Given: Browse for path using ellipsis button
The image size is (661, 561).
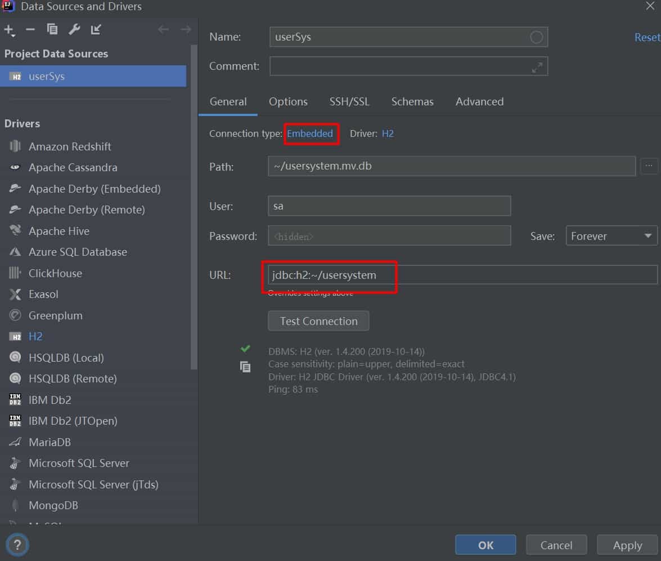Looking at the screenshot, I should 649,166.
